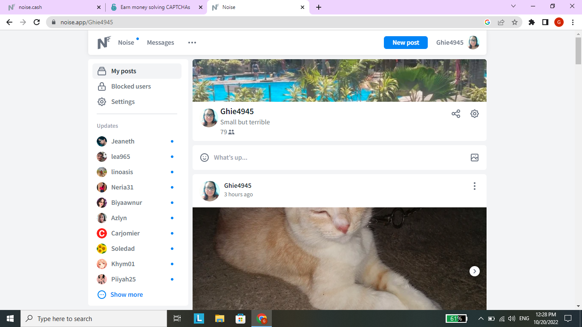Open Settings in the sidebar
Image resolution: width=582 pixels, height=327 pixels.
[137, 102]
